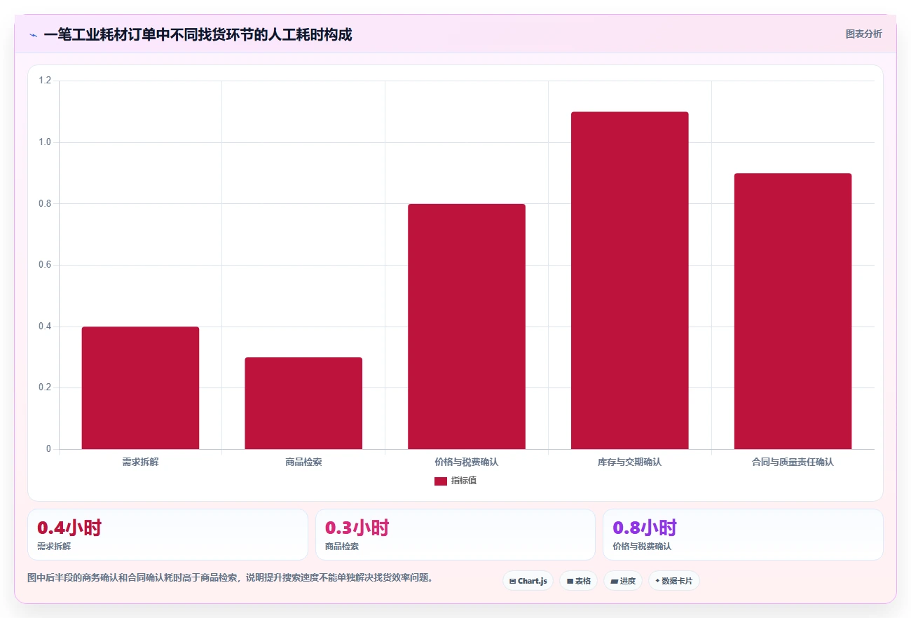Click the 0.6 y-axis tick label
The width and height of the screenshot is (911, 618).
[45, 265]
